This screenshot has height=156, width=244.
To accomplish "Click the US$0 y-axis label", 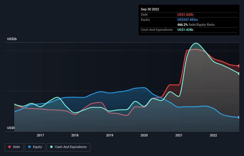I will [x=11, y=128].
